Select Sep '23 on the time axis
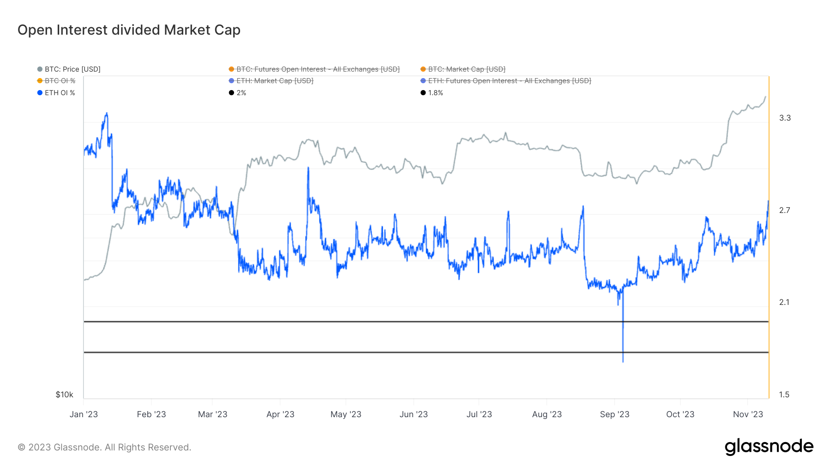831x468 pixels. point(614,414)
